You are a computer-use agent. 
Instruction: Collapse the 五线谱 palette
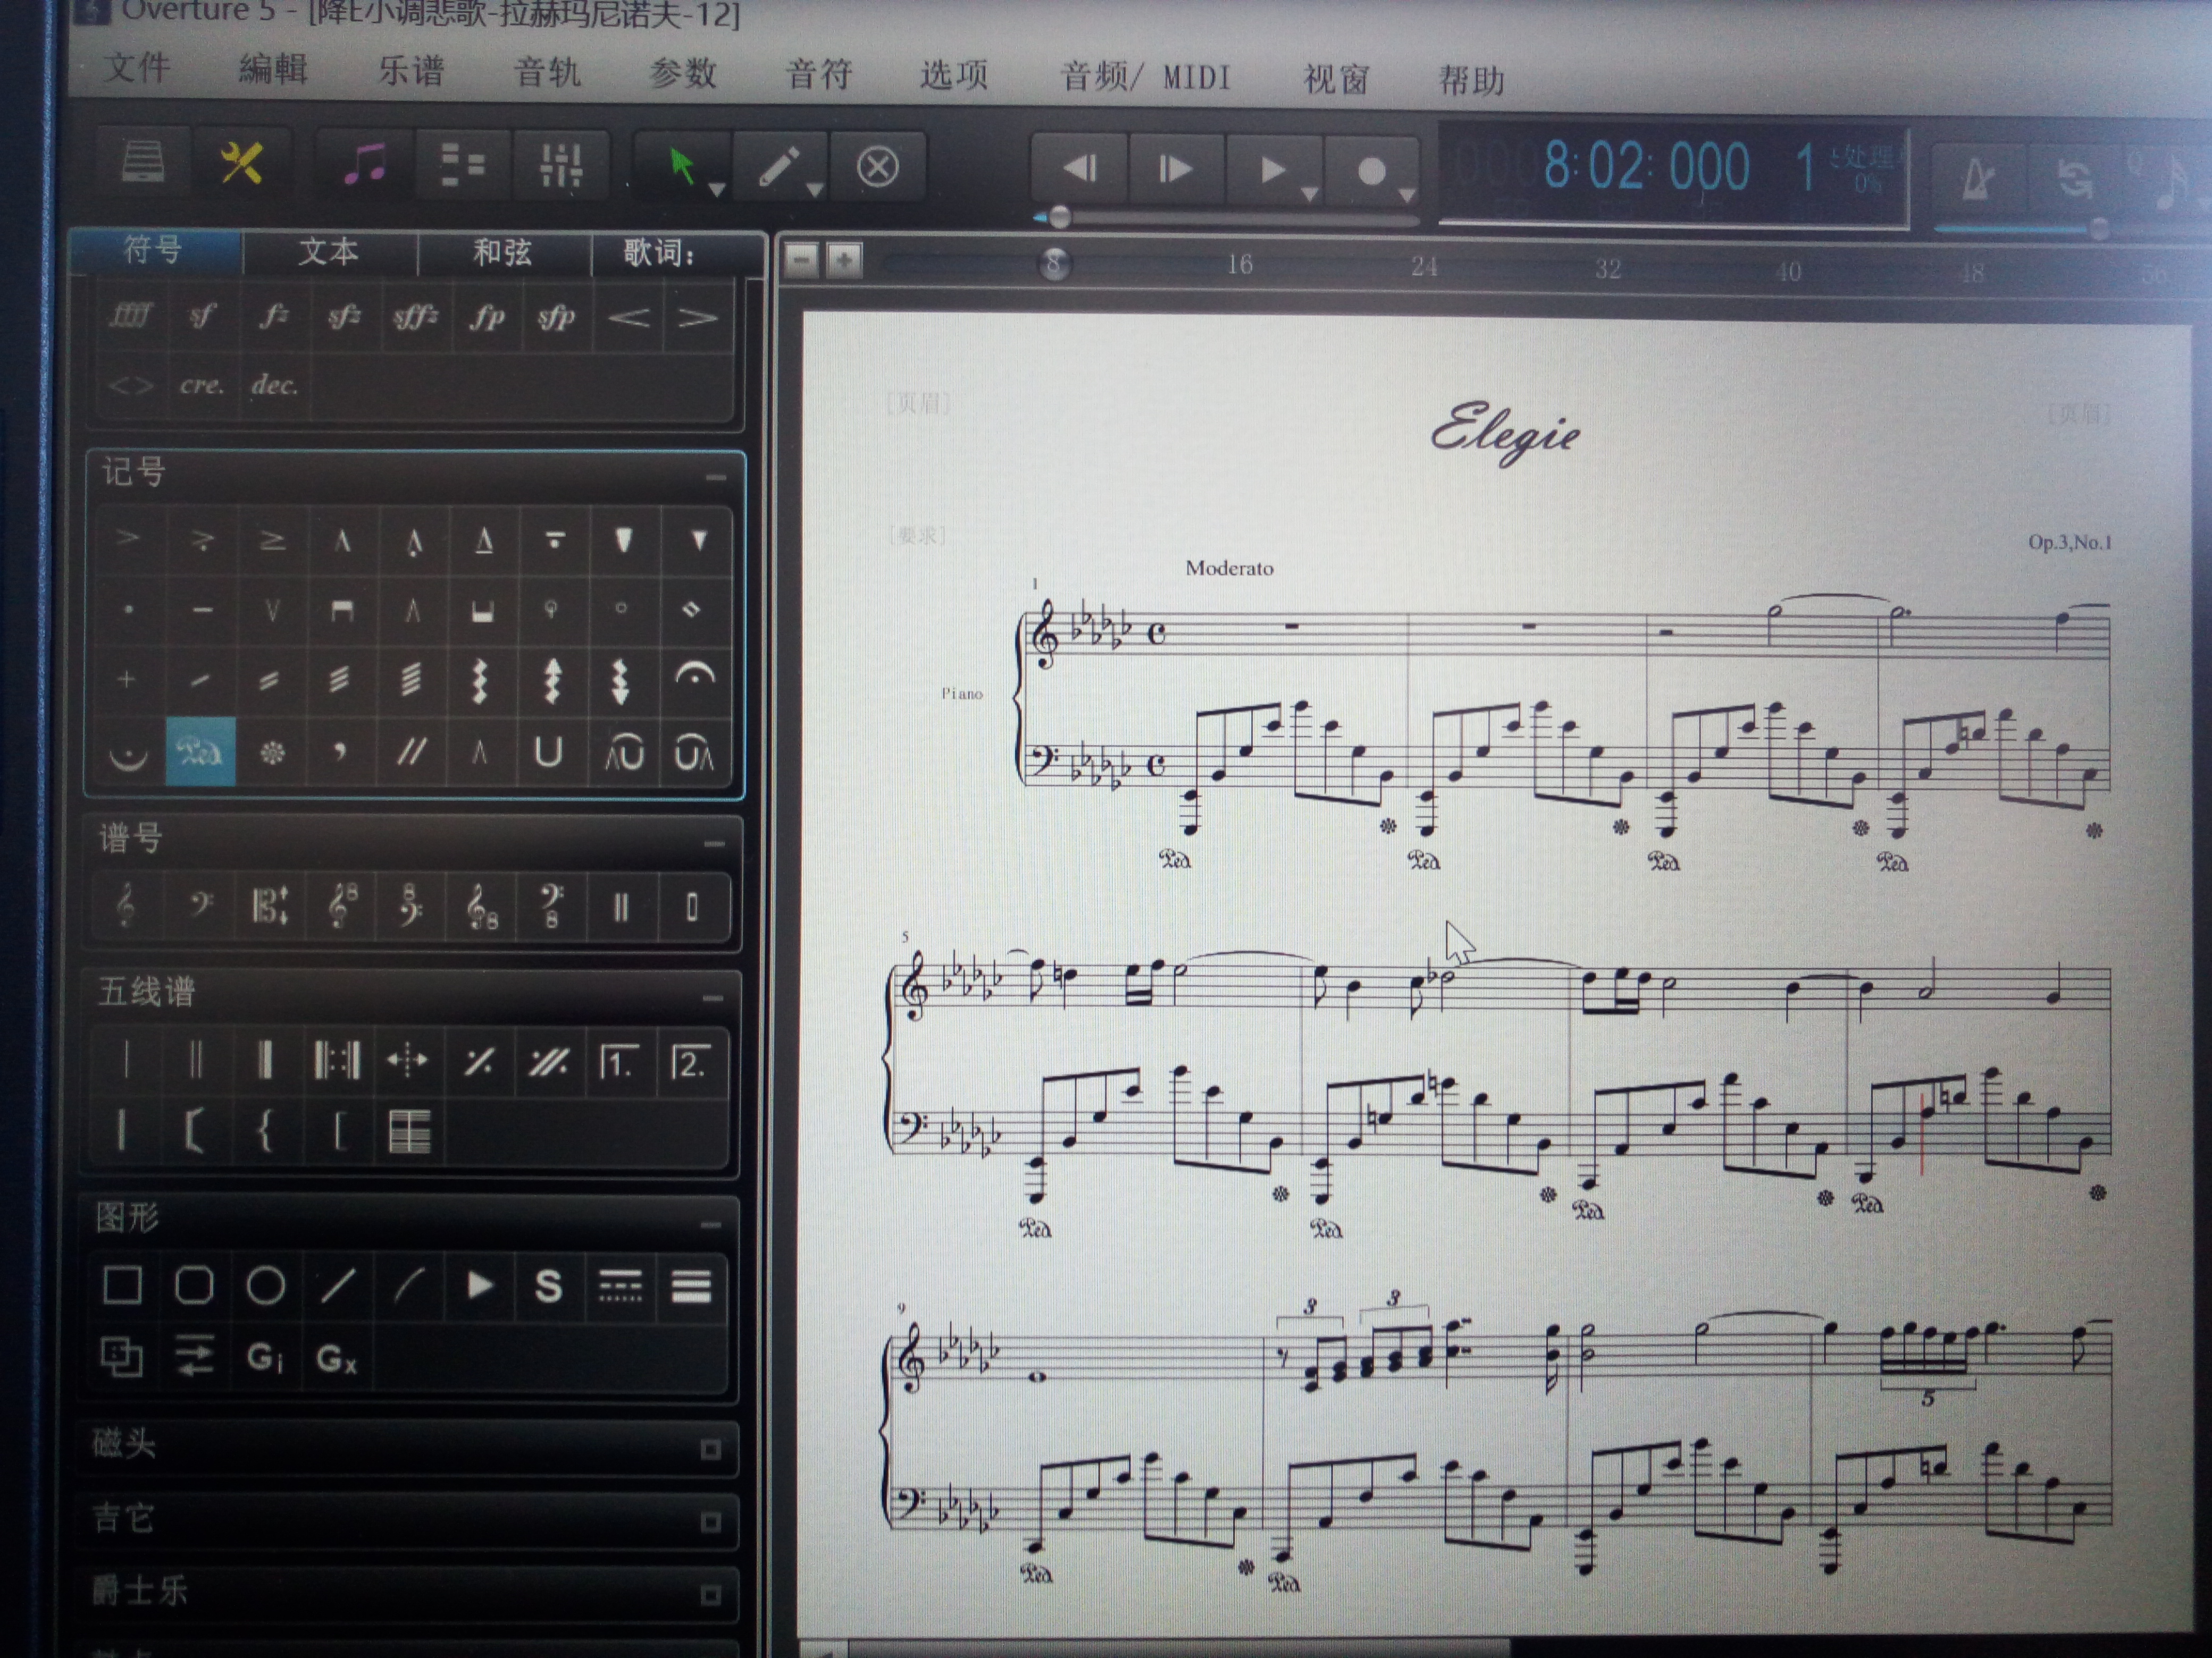pyautogui.click(x=712, y=999)
